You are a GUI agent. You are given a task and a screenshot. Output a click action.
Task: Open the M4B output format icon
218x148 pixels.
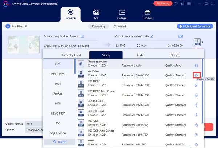[197, 42]
